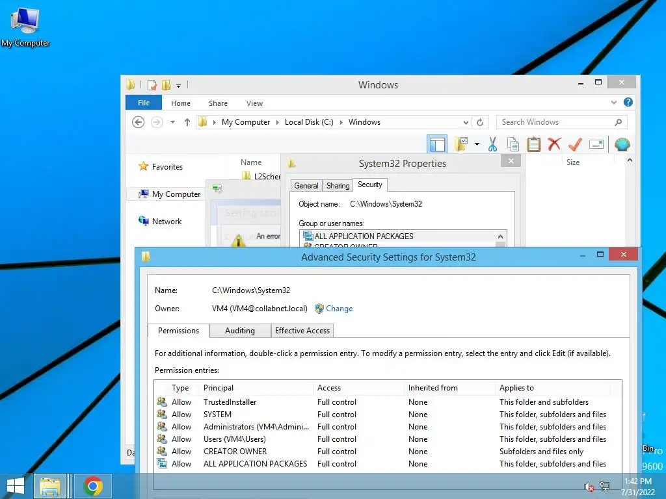Open My Computer desktop icon

tap(25, 27)
